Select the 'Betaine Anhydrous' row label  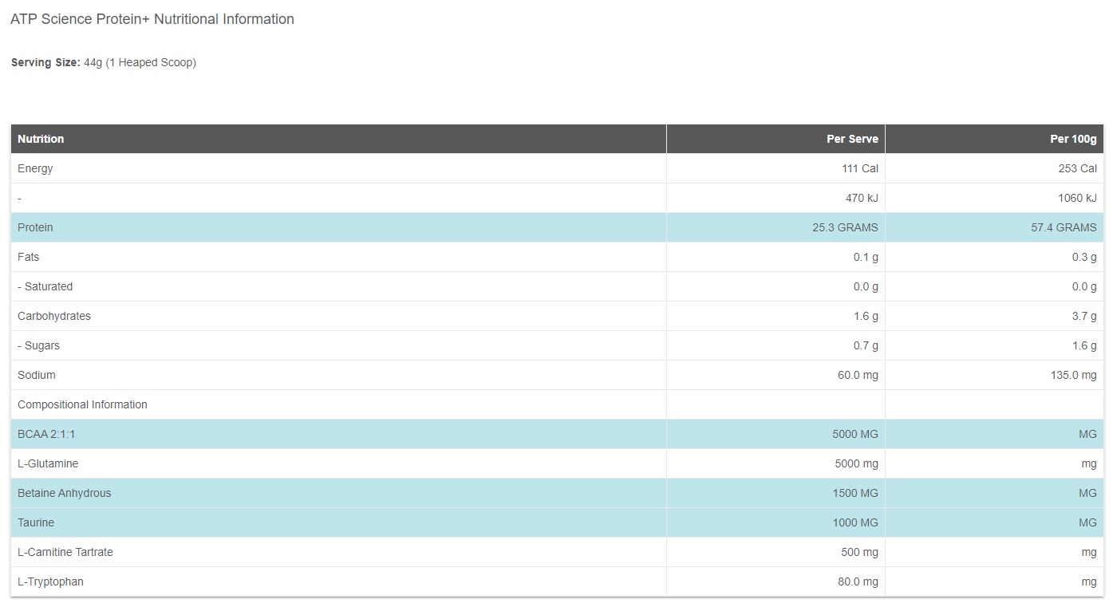coord(64,493)
